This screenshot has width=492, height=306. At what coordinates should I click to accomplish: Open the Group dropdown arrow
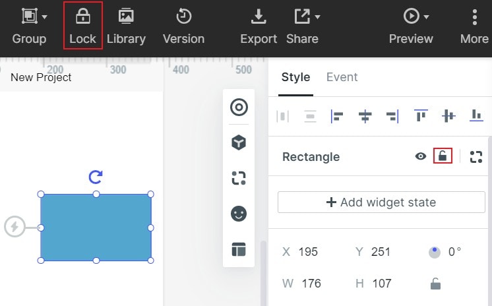(45, 16)
